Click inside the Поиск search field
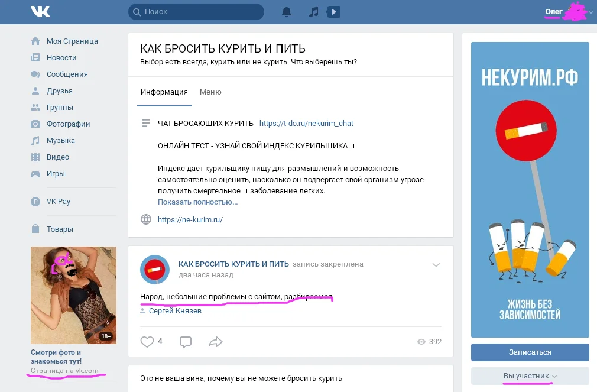Screen dimensions: 597x392 click(195, 11)
